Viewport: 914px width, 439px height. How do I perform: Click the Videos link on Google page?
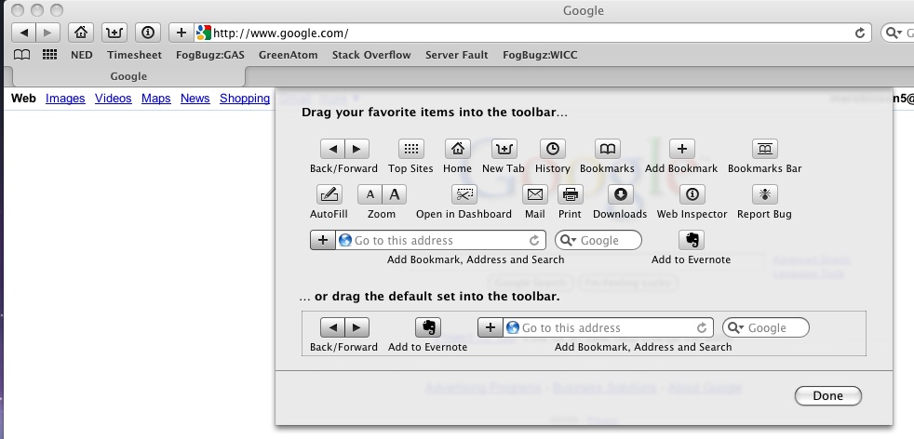tap(113, 99)
